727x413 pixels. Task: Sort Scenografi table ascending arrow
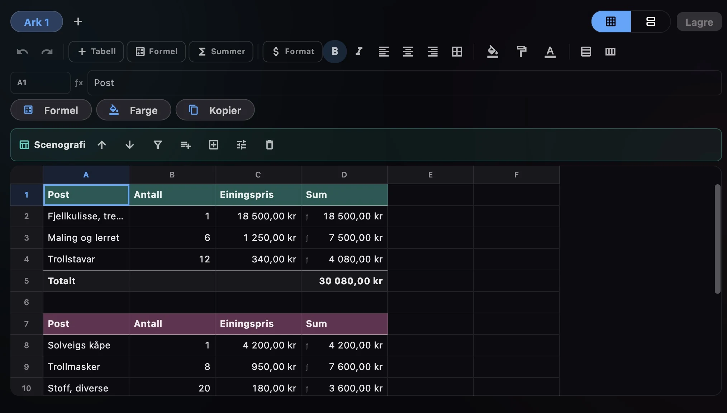[102, 145]
